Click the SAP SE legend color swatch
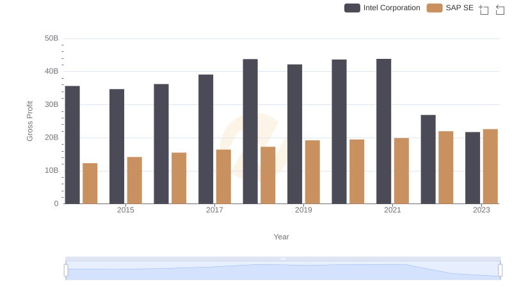The width and height of the screenshot is (512, 295). [435, 8]
